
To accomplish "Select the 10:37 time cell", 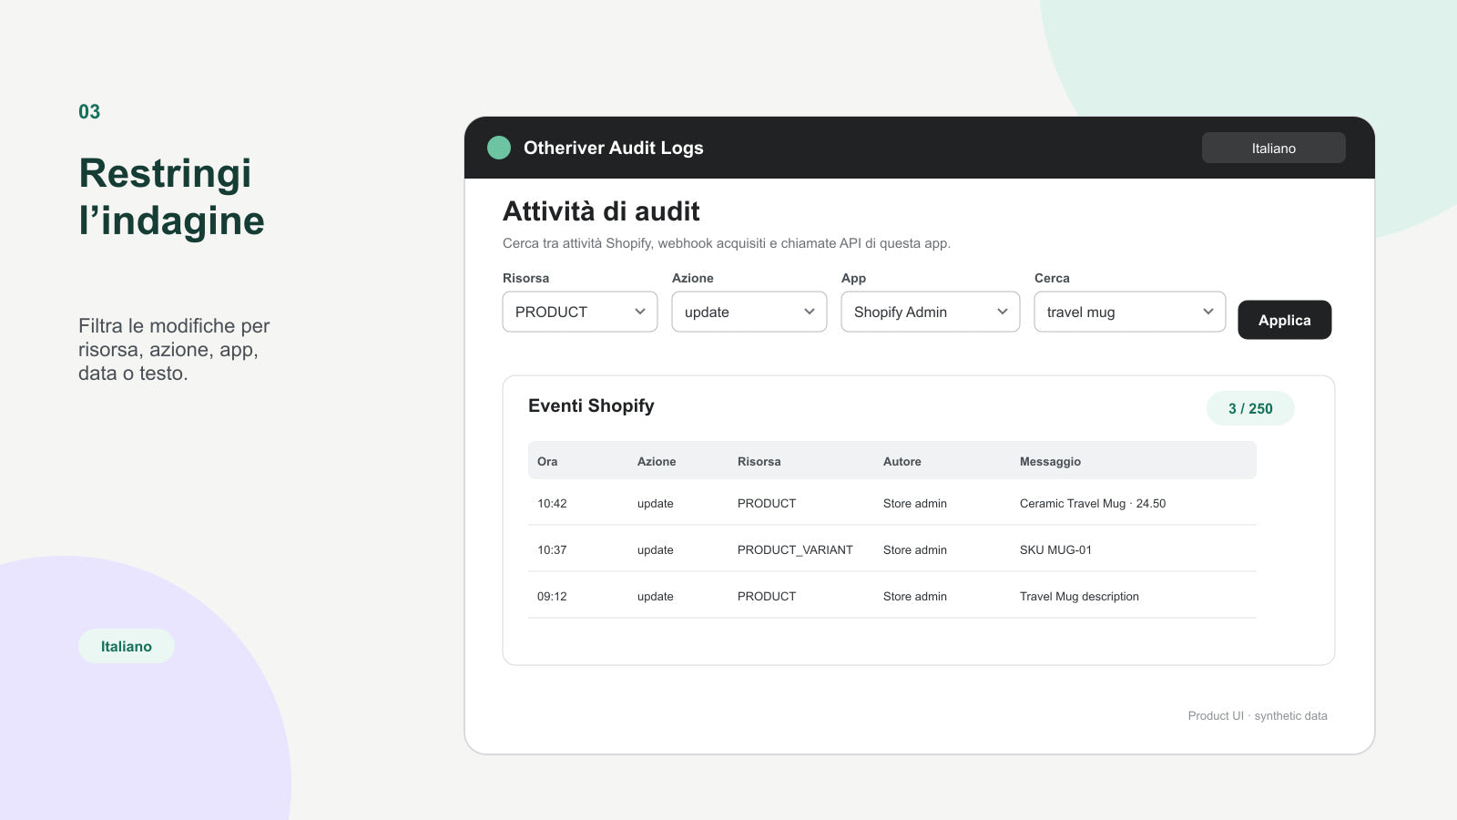I will click(552, 549).
